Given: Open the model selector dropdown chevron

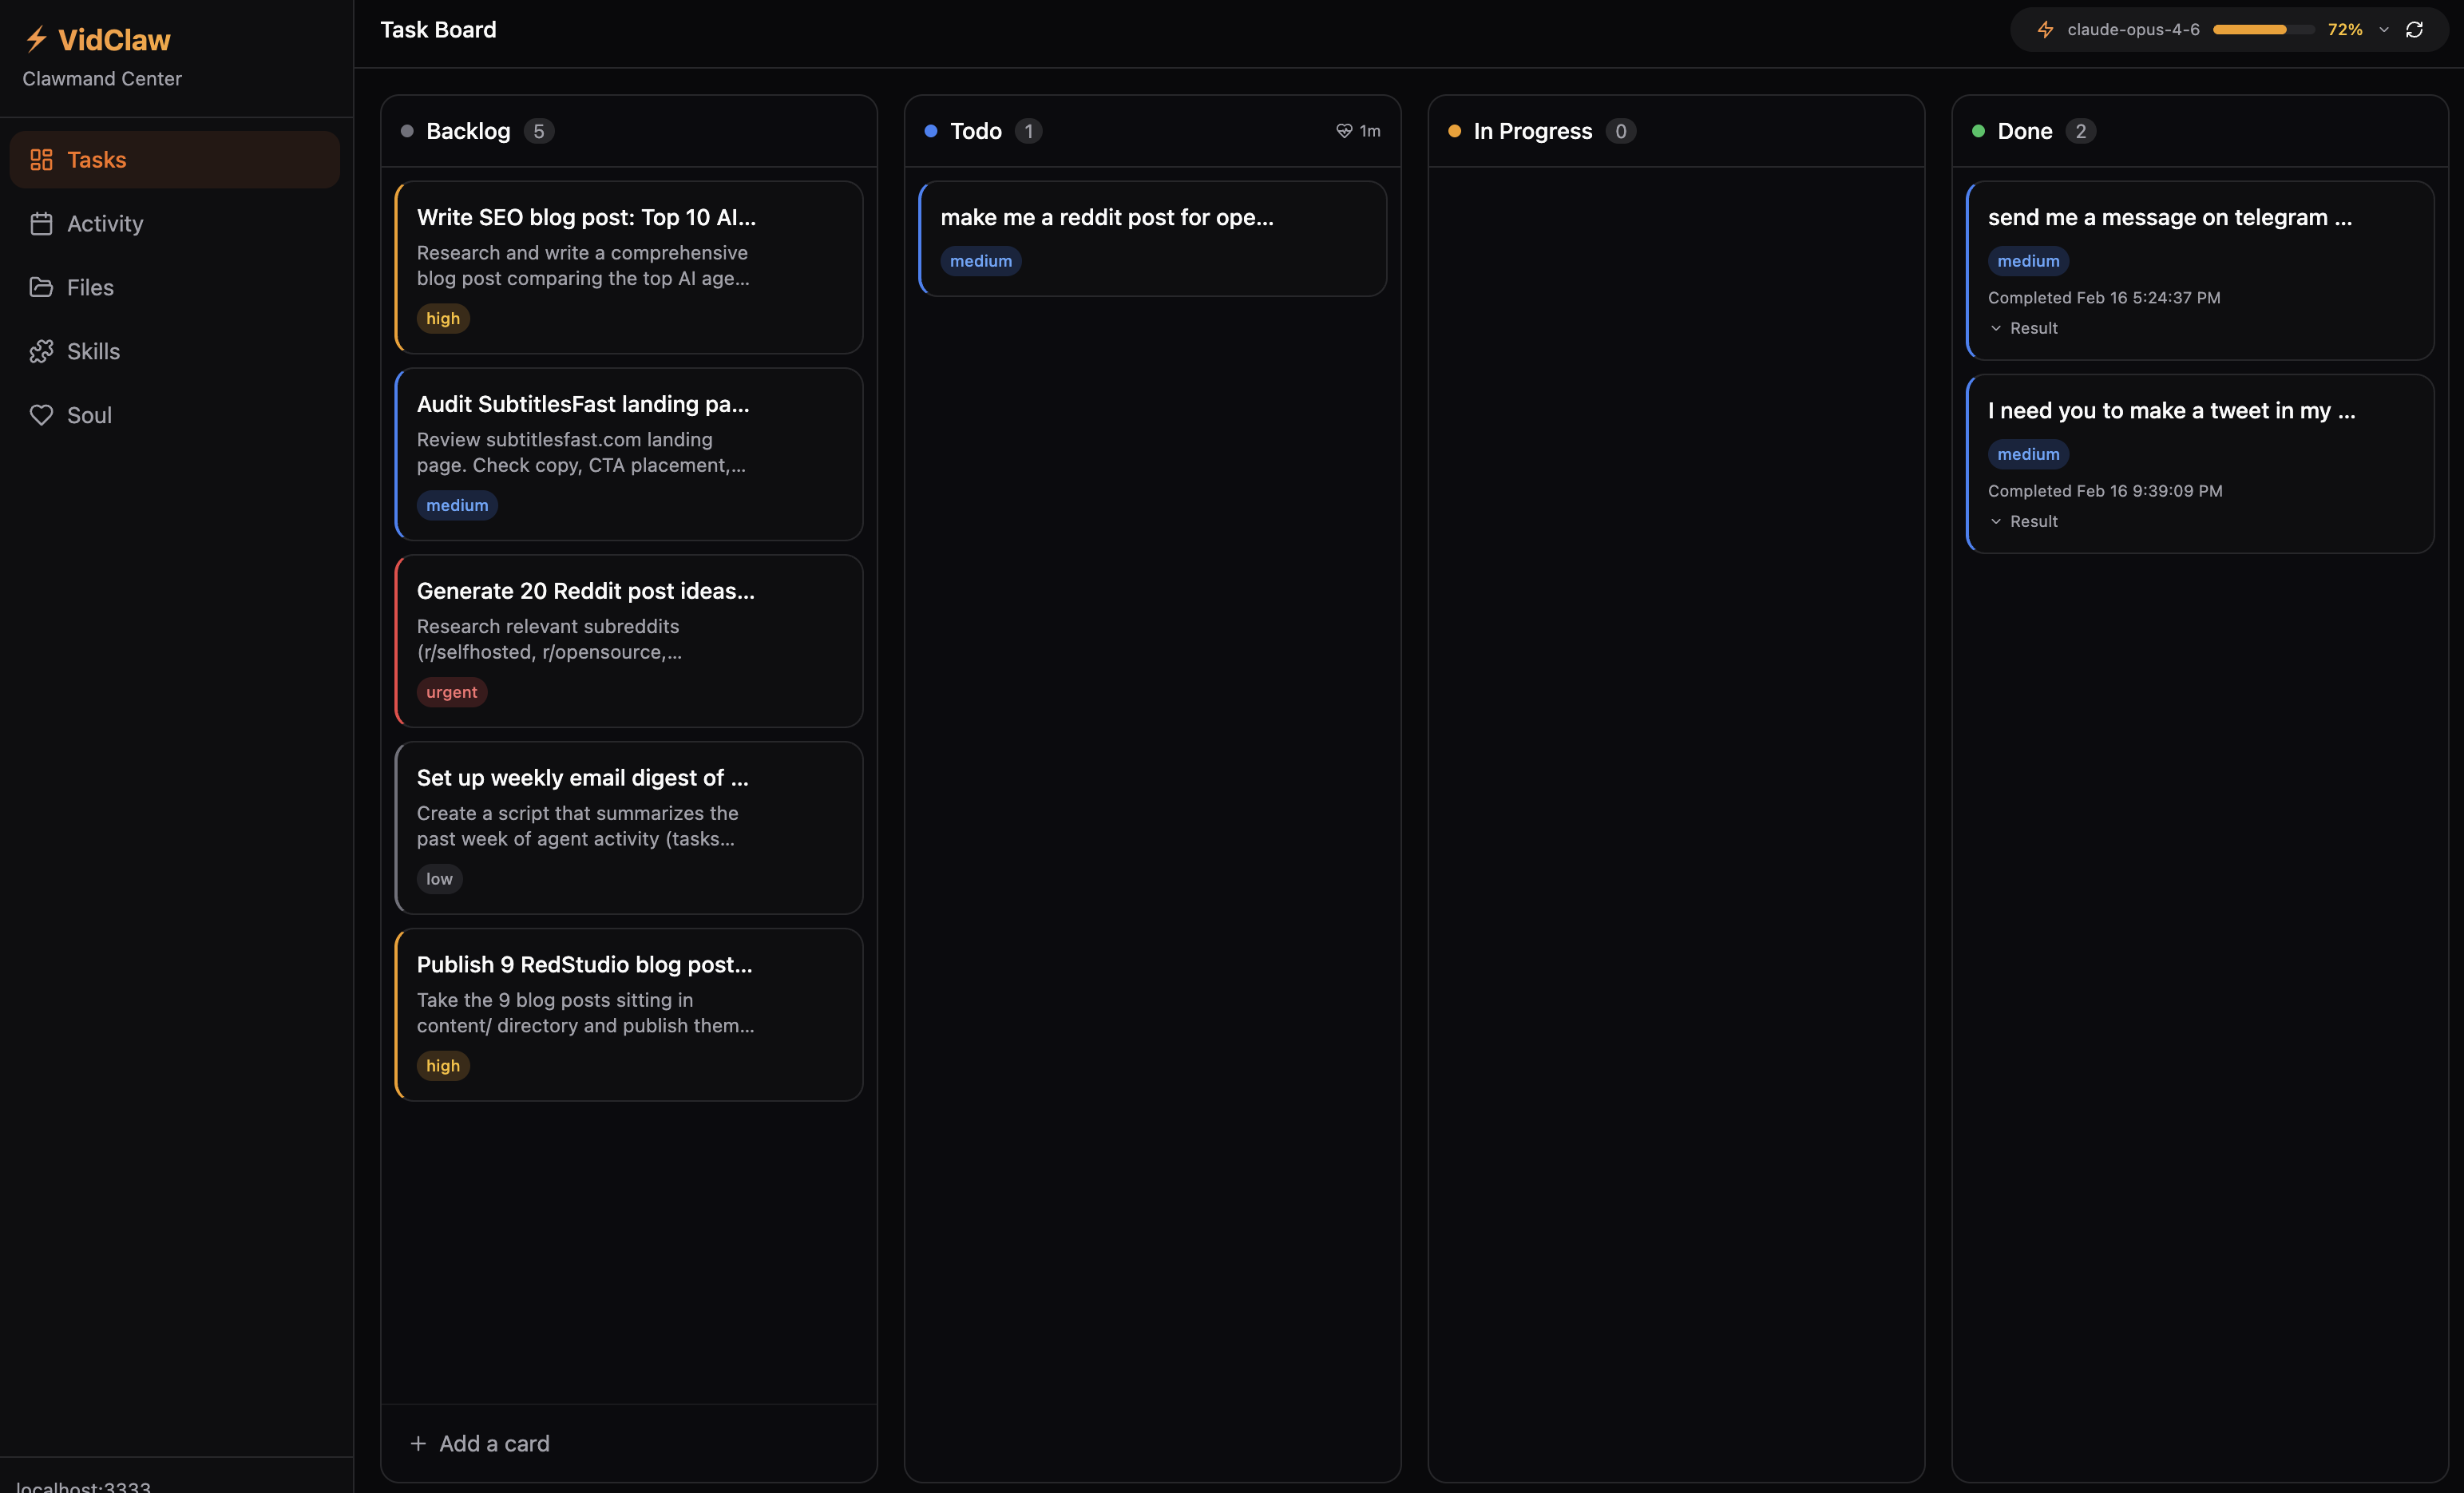Looking at the screenshot, I should 2384,30.
